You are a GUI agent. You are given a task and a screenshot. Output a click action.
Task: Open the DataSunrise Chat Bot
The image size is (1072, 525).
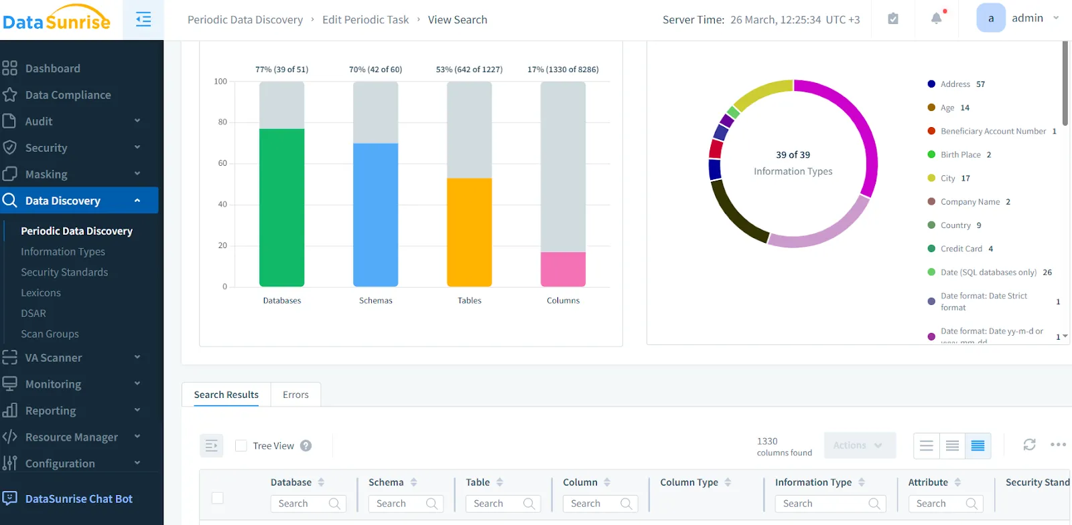78,498
